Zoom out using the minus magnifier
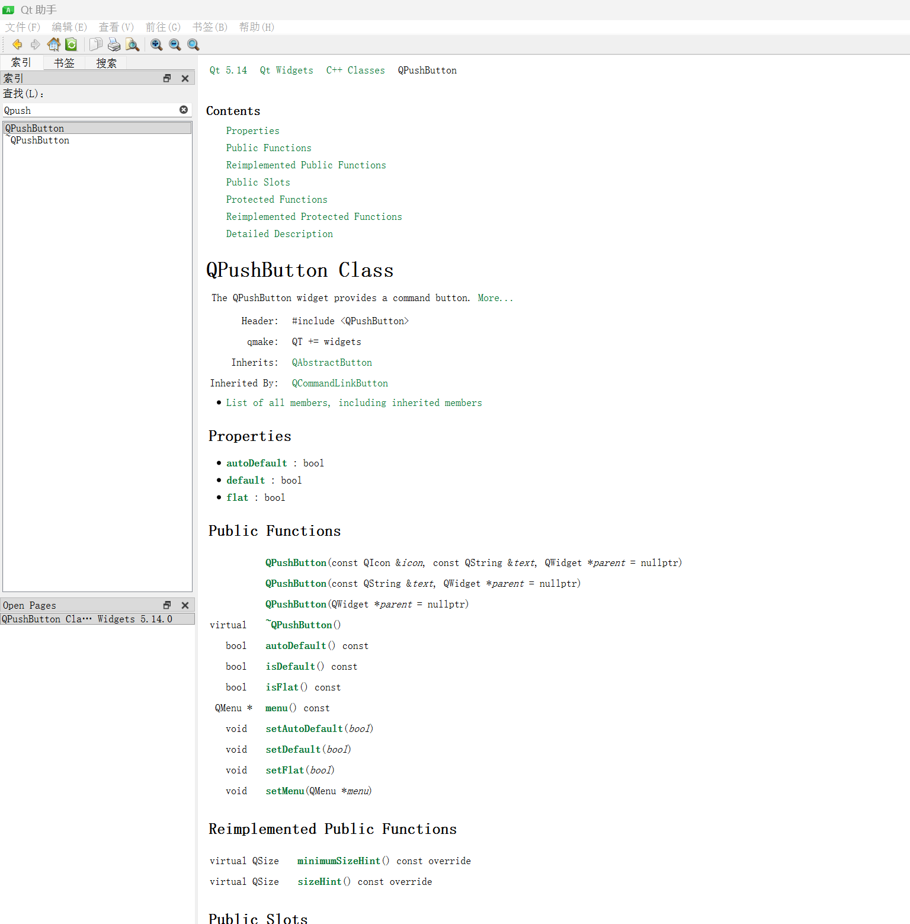910x924 pixels. pos(175,44)
